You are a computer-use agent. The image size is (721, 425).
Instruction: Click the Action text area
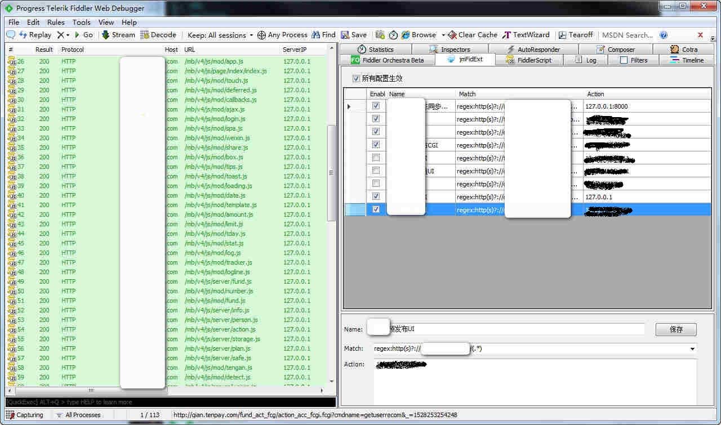[x=535, y=382]
